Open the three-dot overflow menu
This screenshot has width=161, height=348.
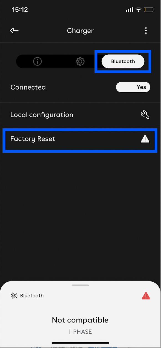(x=146, y=31)
